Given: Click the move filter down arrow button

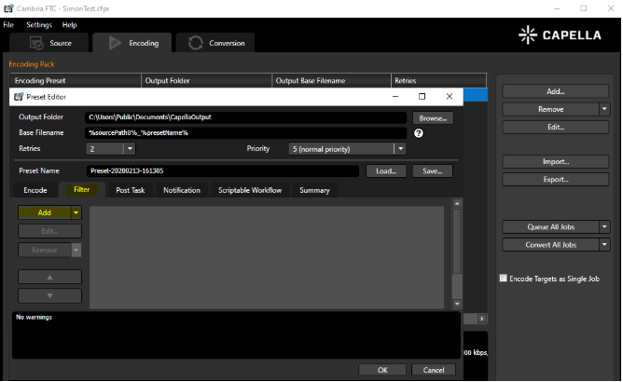Looking at the screenshot, I should pyautogui.click(x=49, y=296).
